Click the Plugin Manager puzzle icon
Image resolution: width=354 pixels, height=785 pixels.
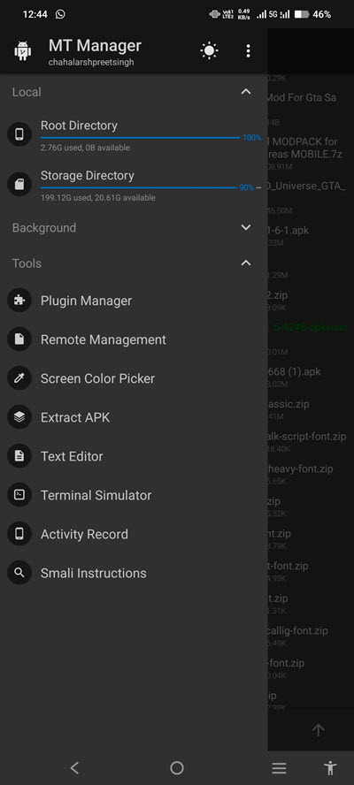pos(19,301)
